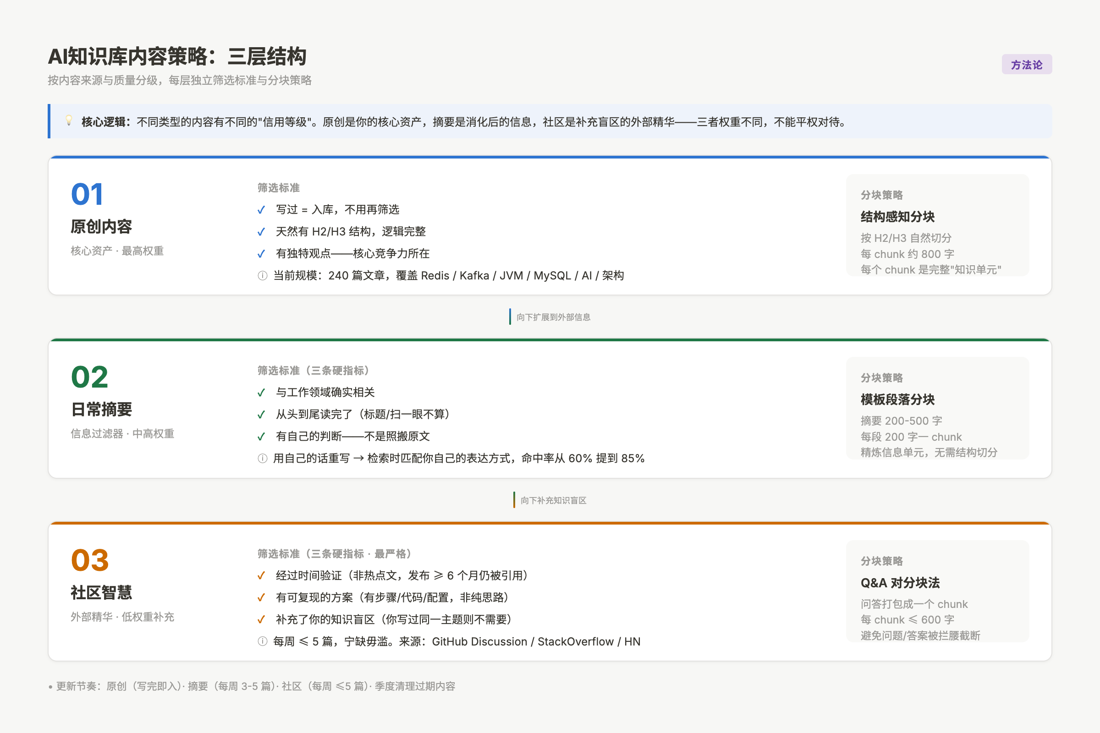Click the line 问答打包成一个 chunk
This screenshot has height=733, width=1100.
click(x=914, y=604)
